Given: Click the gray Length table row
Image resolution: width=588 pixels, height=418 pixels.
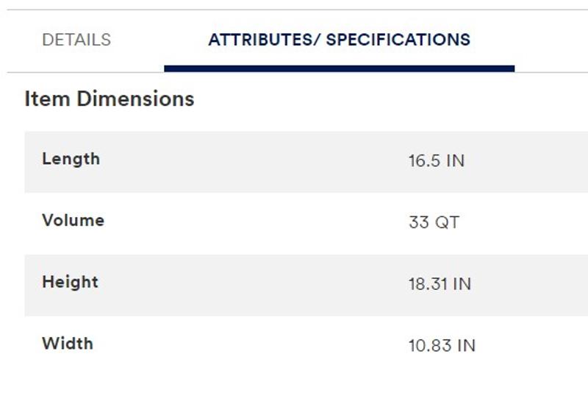Looking at the screenshot, I should (x=306, y=162).
